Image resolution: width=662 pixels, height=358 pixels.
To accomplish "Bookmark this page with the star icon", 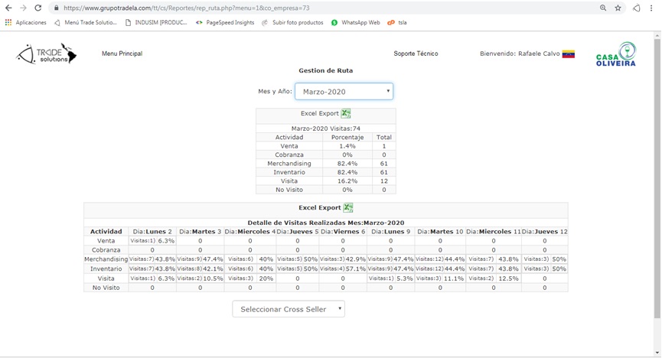I will point(618,8).
